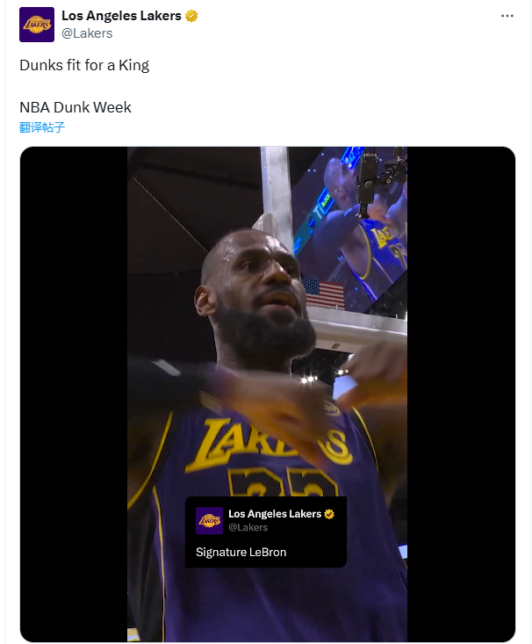Translate the post using the blue link
This screenshot has height=644, width=532.
[42, 127]
